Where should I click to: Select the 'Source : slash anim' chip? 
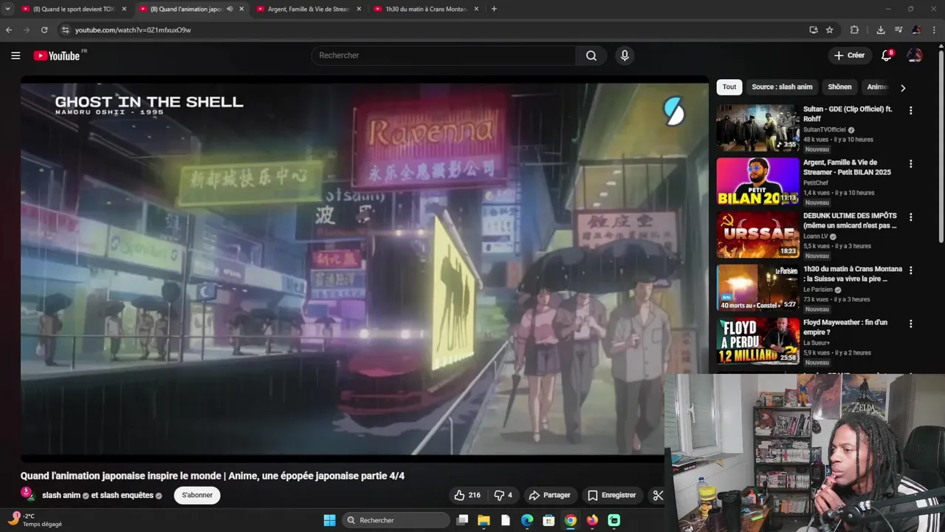click(x=782, y=87)
